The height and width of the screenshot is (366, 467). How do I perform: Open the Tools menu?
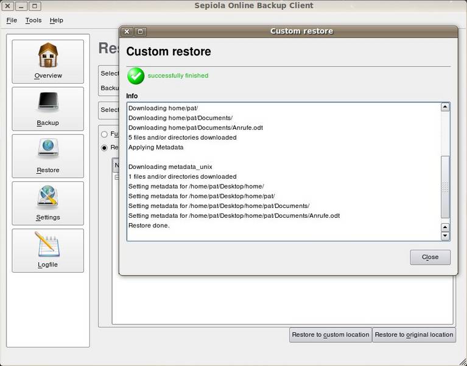(33, 20)
